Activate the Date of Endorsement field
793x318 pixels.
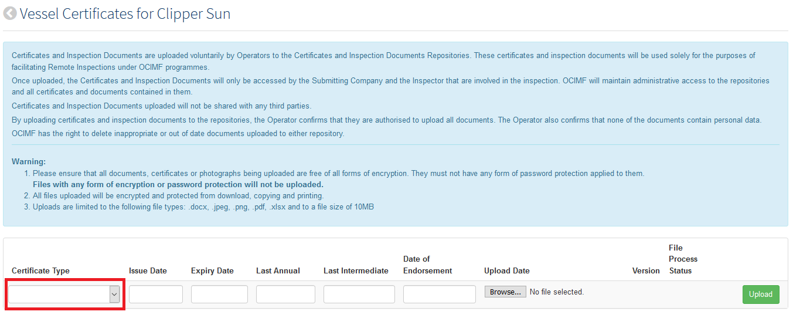coord(440,294)
